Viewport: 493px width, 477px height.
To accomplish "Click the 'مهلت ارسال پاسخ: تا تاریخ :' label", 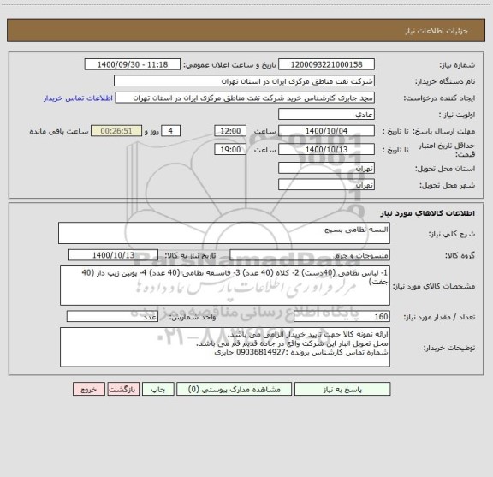I will (x=429, y=131).
